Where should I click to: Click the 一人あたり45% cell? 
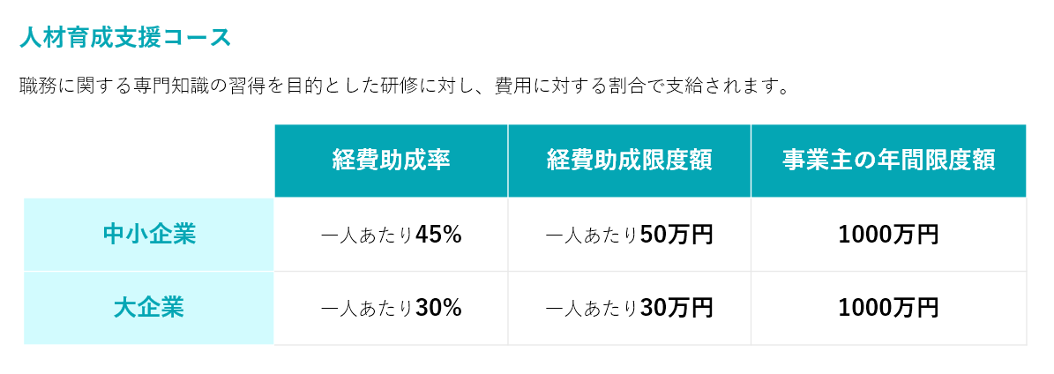click(x=391, y=235)
